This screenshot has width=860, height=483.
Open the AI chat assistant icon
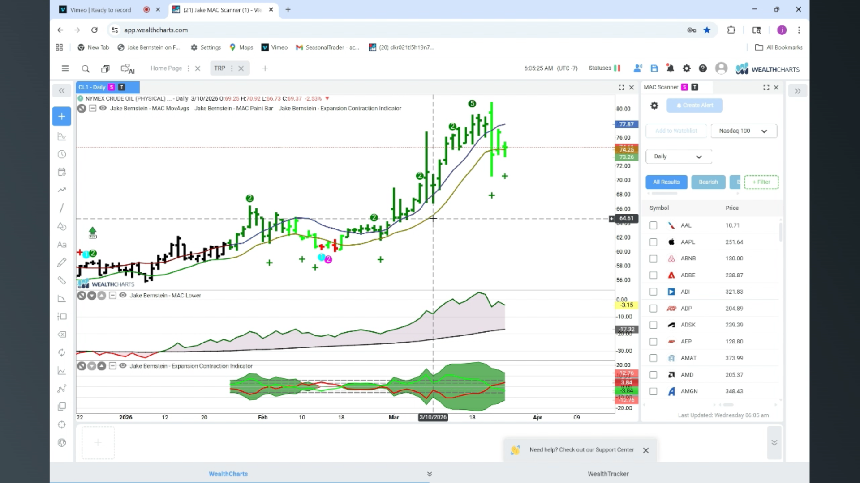[x=128, y=68]
